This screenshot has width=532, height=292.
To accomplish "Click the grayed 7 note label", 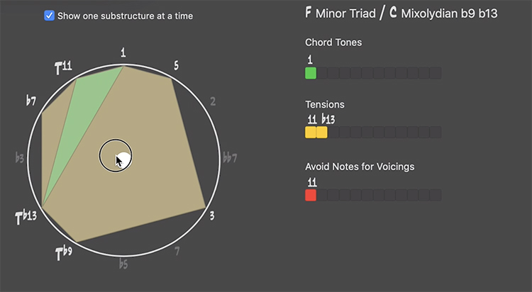I will 177,252.
